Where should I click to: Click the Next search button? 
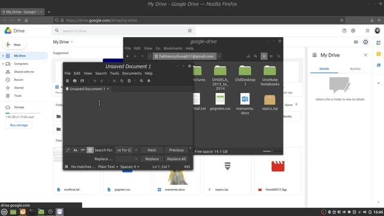click(x=152, y=150)
